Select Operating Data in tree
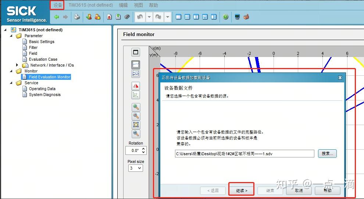Viewport: 364px width, 199px height. point(42,89)
